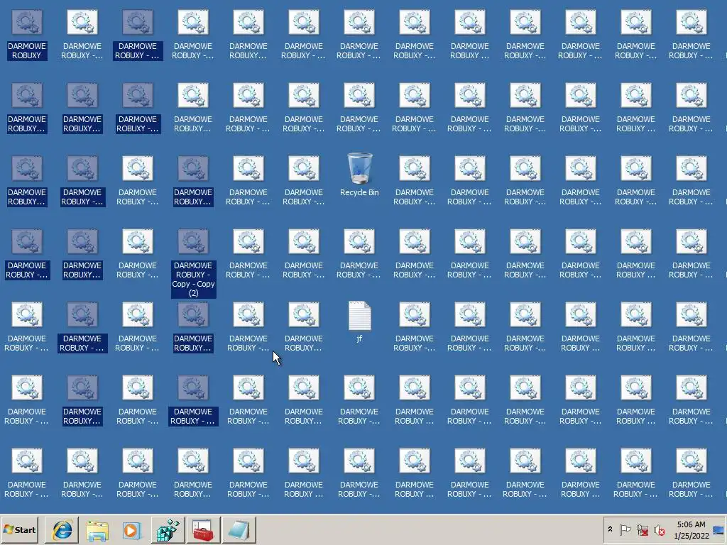Open the clock showing 5:06 AM
The width and height of the screenshot is (727, 545).
pos(692,530)
